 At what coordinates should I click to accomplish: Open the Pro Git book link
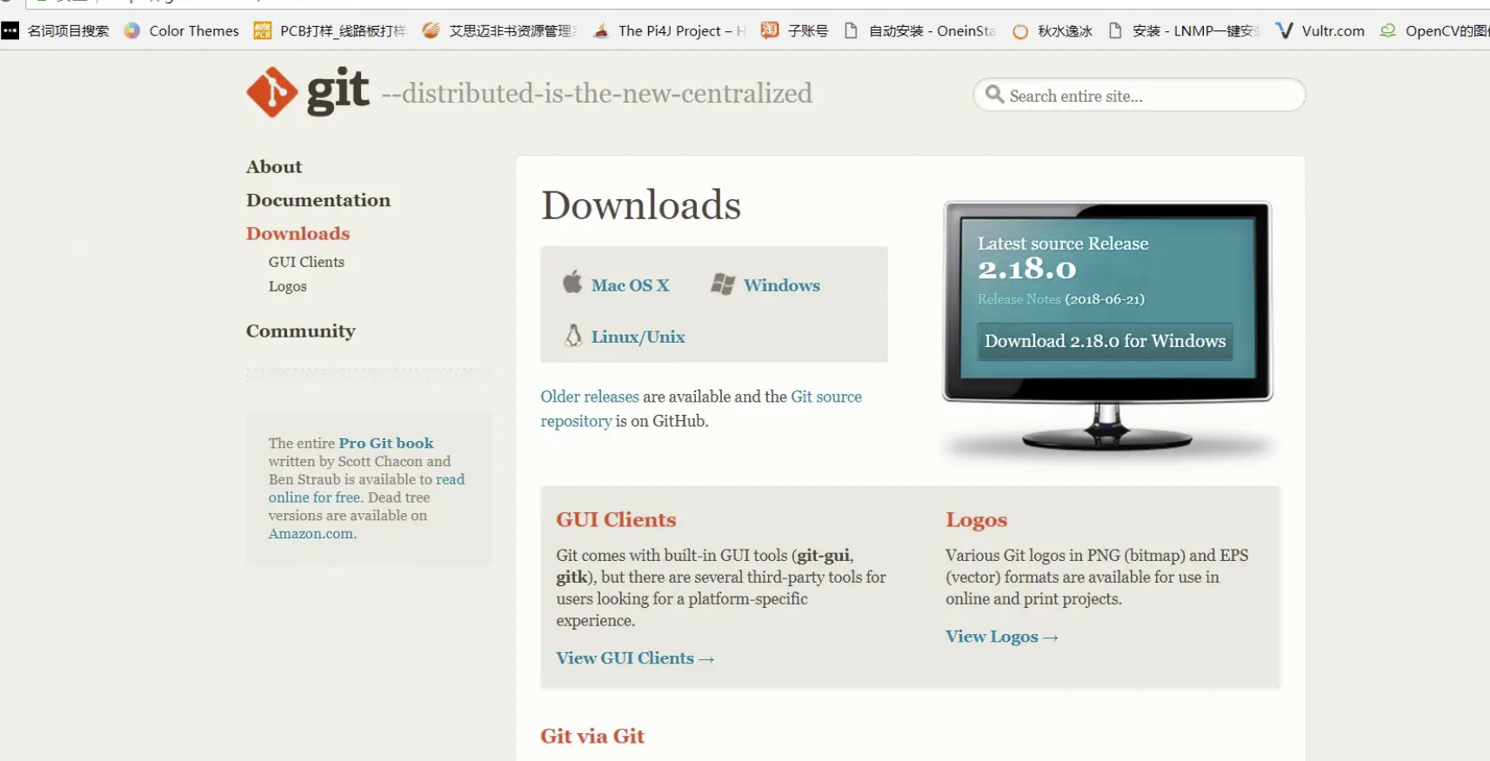coord(386,444)
